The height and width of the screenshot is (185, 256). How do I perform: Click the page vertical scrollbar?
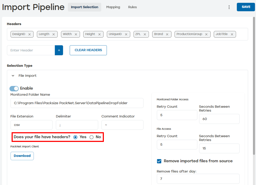click(254, 86)
